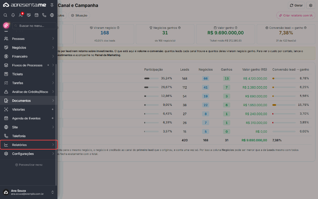This screenshot has height=199, width=318.
Task: Click the info icon beside Valor ganho
Action: (x=236, y=28)
